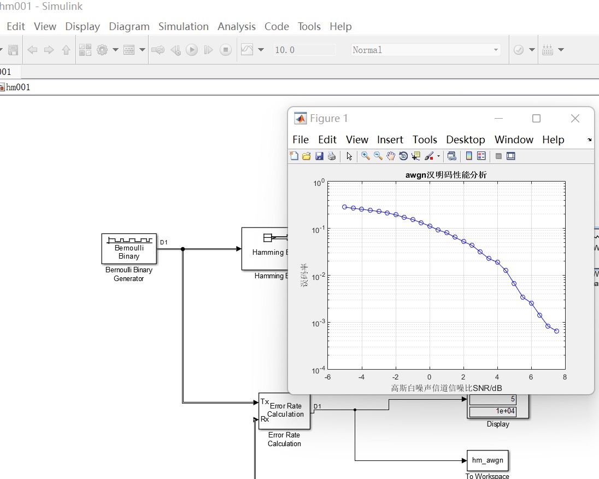Click the simulation stop time field 10.0
This screenshot has height=479, width=599.
(x=304, y=50)
